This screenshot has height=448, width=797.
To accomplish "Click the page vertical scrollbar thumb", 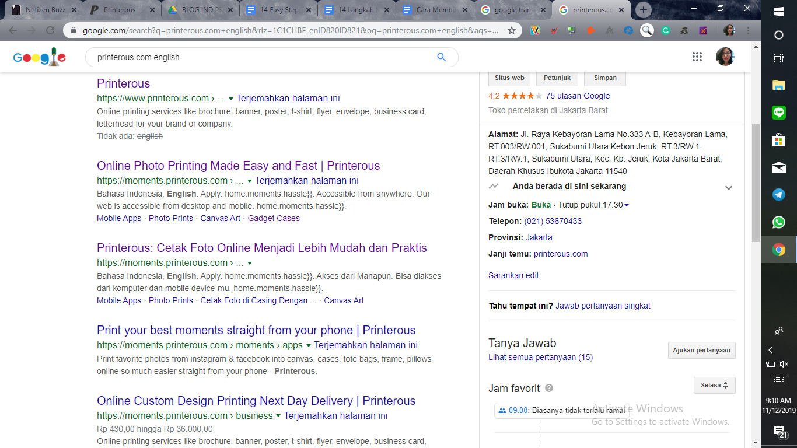I will 756,183.
